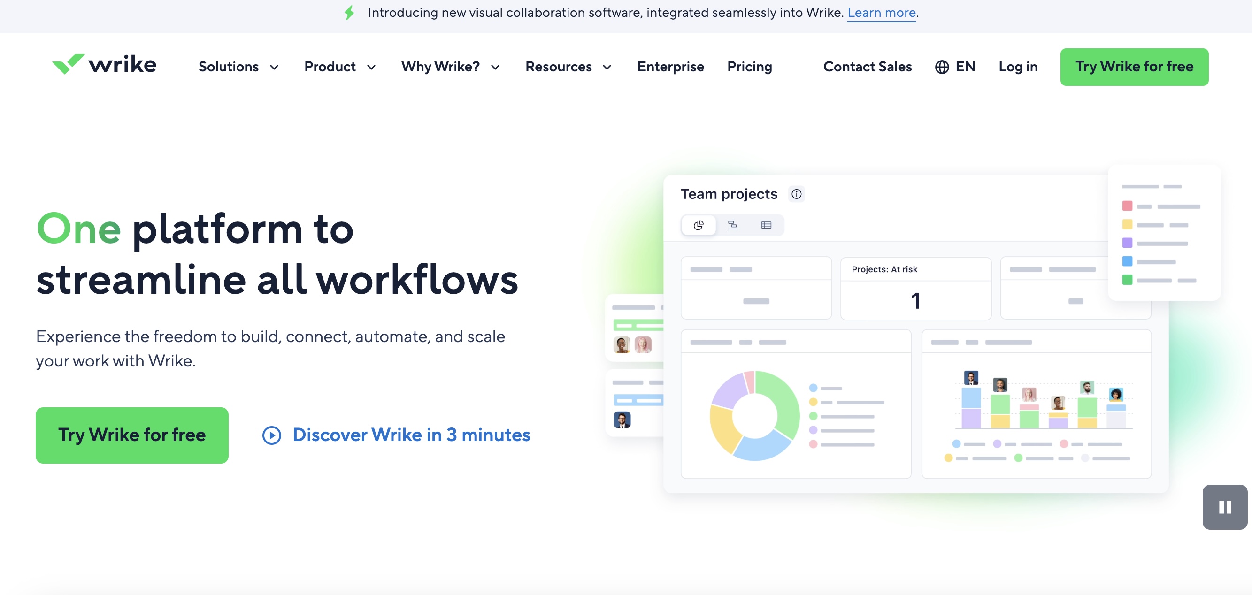This screenshot has height=595, width=1252.
Task: Click hero Try Wrike for free button
Action: (132, 435)
